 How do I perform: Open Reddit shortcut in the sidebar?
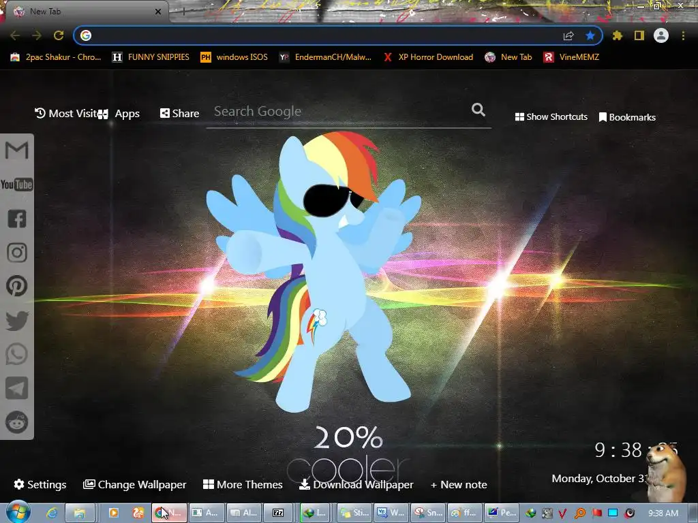point(17,422)
